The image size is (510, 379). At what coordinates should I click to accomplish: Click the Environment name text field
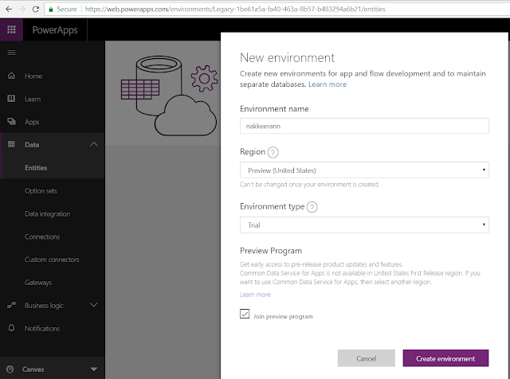pyautogui.click(x=364, y=126)
